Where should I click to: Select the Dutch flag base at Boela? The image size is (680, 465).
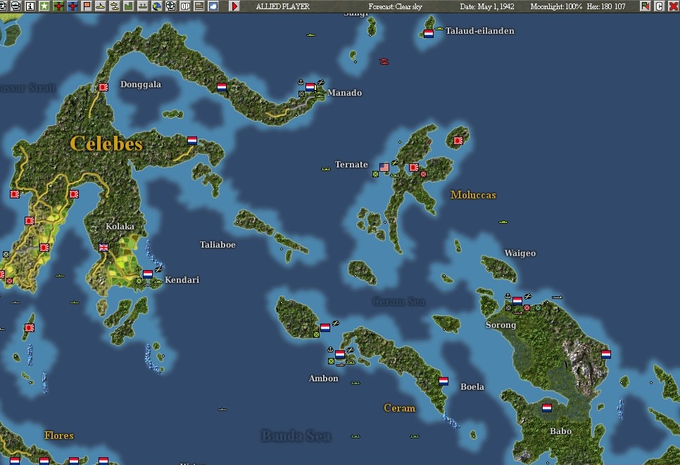(x=443, y=381)
